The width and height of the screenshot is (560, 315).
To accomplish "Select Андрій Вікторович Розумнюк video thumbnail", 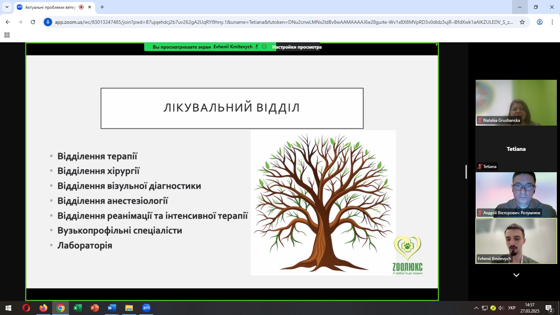I will pyautogui.click(x=516, y=195).
